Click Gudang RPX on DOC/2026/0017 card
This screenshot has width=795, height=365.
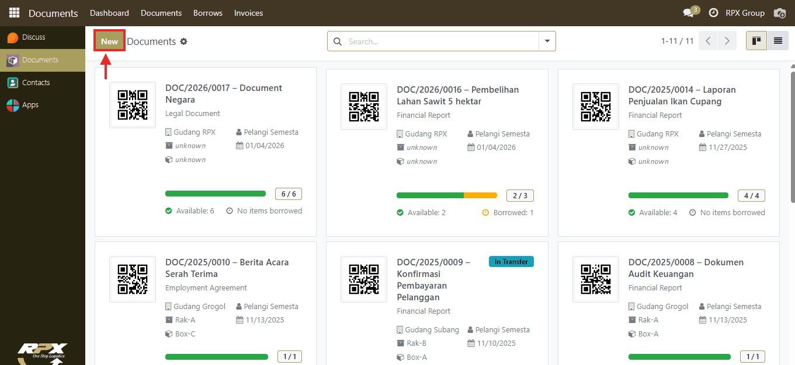point(195,132)
